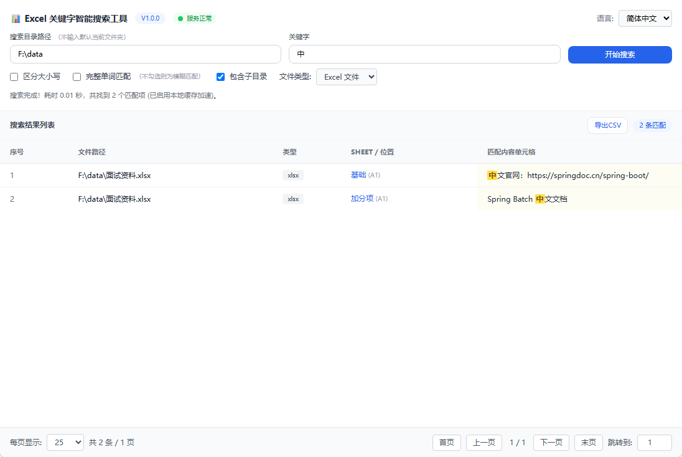
Task: Click the 文件路径 column header
Action: [x=91, y=152]
